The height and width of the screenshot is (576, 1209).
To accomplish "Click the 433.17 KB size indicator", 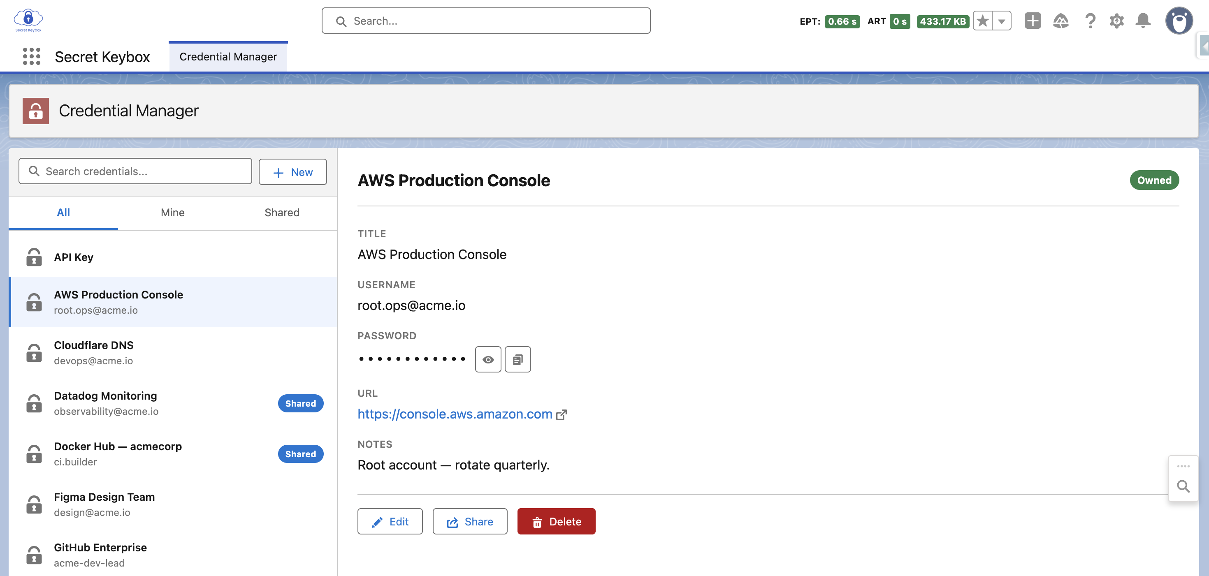I will point(943,21).
